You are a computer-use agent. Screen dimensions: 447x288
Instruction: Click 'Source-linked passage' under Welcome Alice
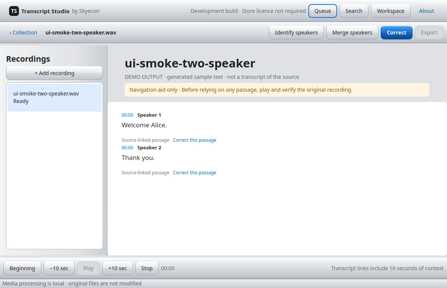click(x=145, y=140)
